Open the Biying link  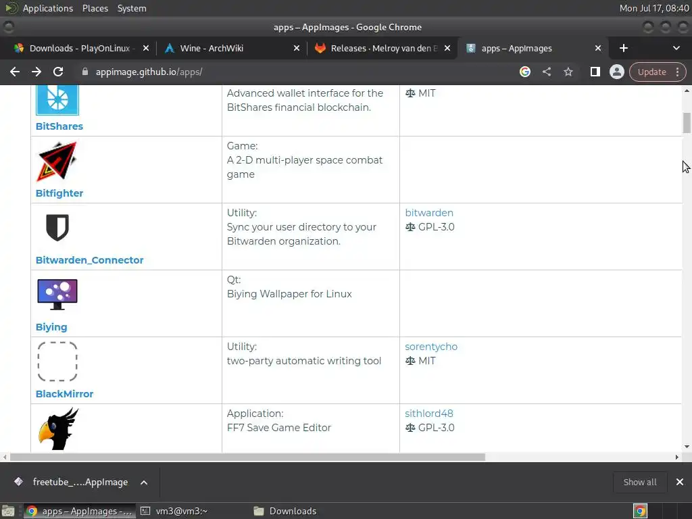(51, 327)
